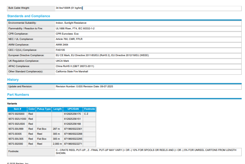Click the Item # column header
This screenshot has height=164, width=245.
17,109
